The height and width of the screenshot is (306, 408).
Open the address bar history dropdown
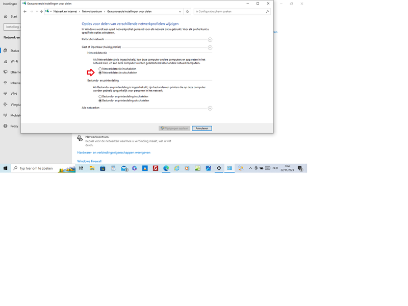(x=180, y=11)
